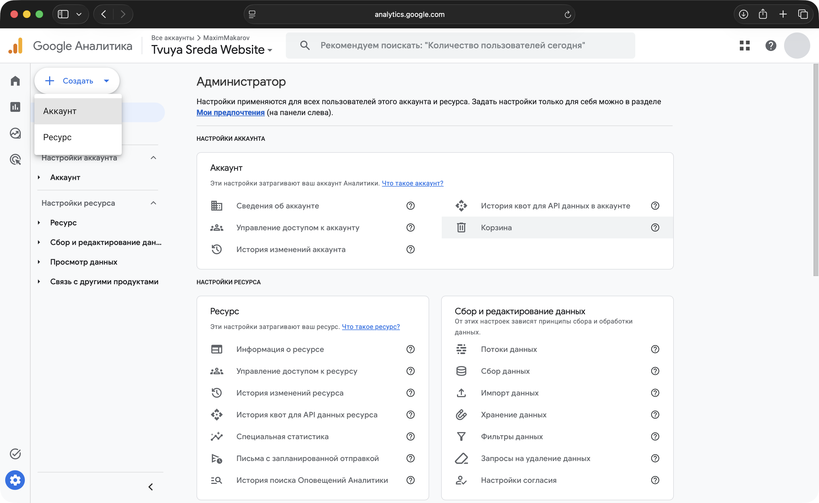Click help icon next to Сведения об аккаунте
The height and width of the screenshot is (503, 819).
(x=411, y=206)
